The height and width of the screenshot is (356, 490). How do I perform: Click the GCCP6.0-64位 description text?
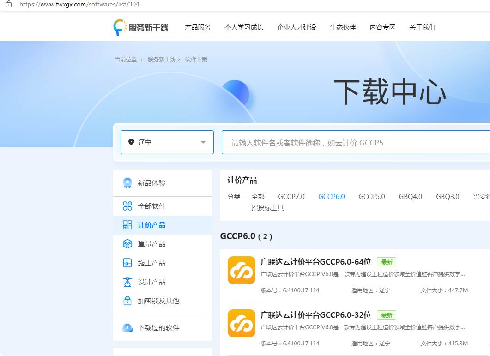coord(363,274)
